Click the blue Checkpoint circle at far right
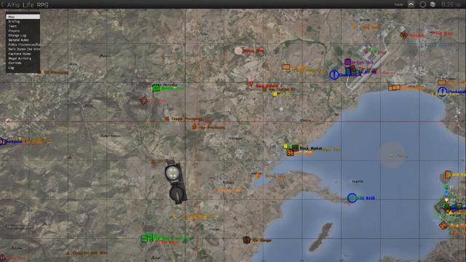 coord(442,92)
